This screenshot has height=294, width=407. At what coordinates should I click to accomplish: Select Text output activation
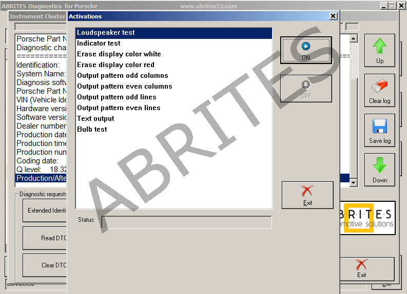click(173, 119)
